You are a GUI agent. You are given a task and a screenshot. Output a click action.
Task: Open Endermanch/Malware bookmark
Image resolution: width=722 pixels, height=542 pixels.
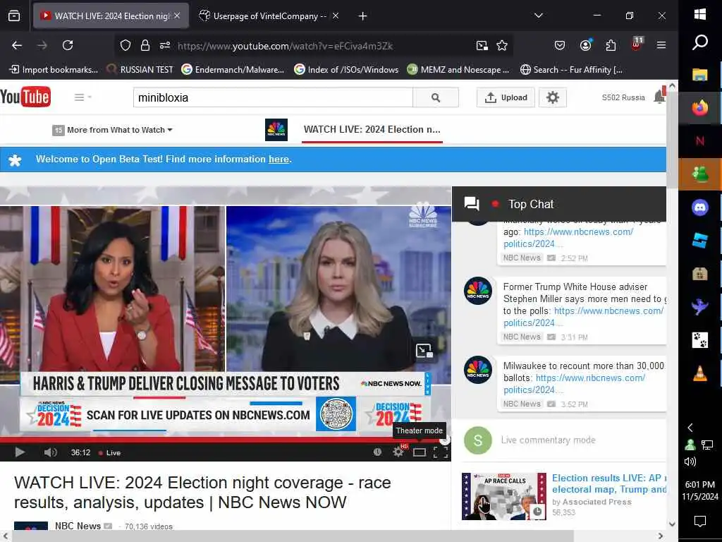[233, 70]
